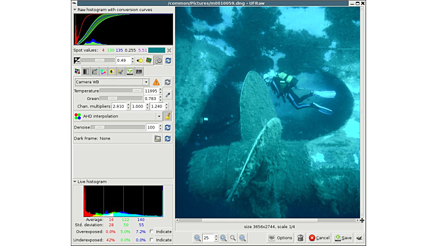Click the zoom in magnifier icon
This screenshot has width=437, height=246.
(x=223, y=238)
